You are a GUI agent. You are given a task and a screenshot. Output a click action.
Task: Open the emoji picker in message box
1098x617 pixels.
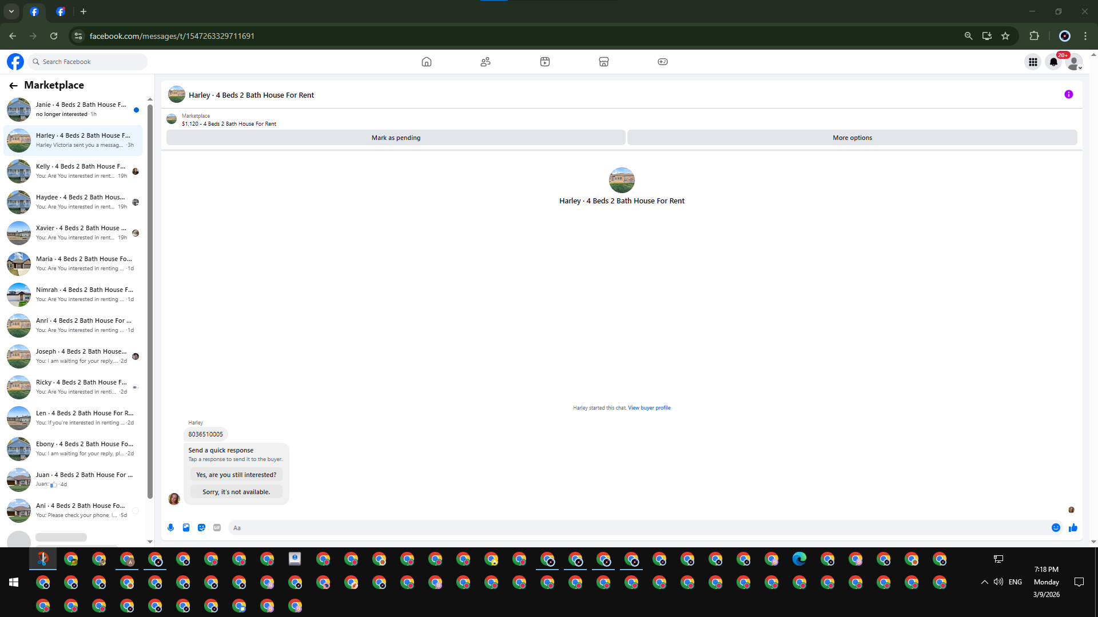(x=1056, y=527)
